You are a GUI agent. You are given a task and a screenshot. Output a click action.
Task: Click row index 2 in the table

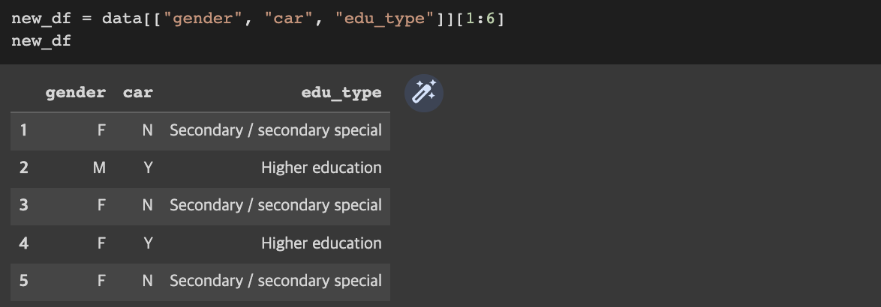point(23,168)
